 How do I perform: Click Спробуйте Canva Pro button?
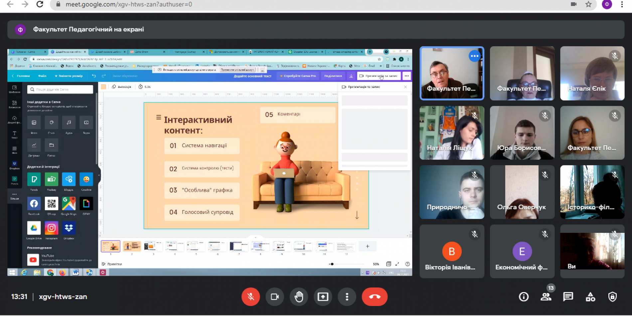(298, 76)
